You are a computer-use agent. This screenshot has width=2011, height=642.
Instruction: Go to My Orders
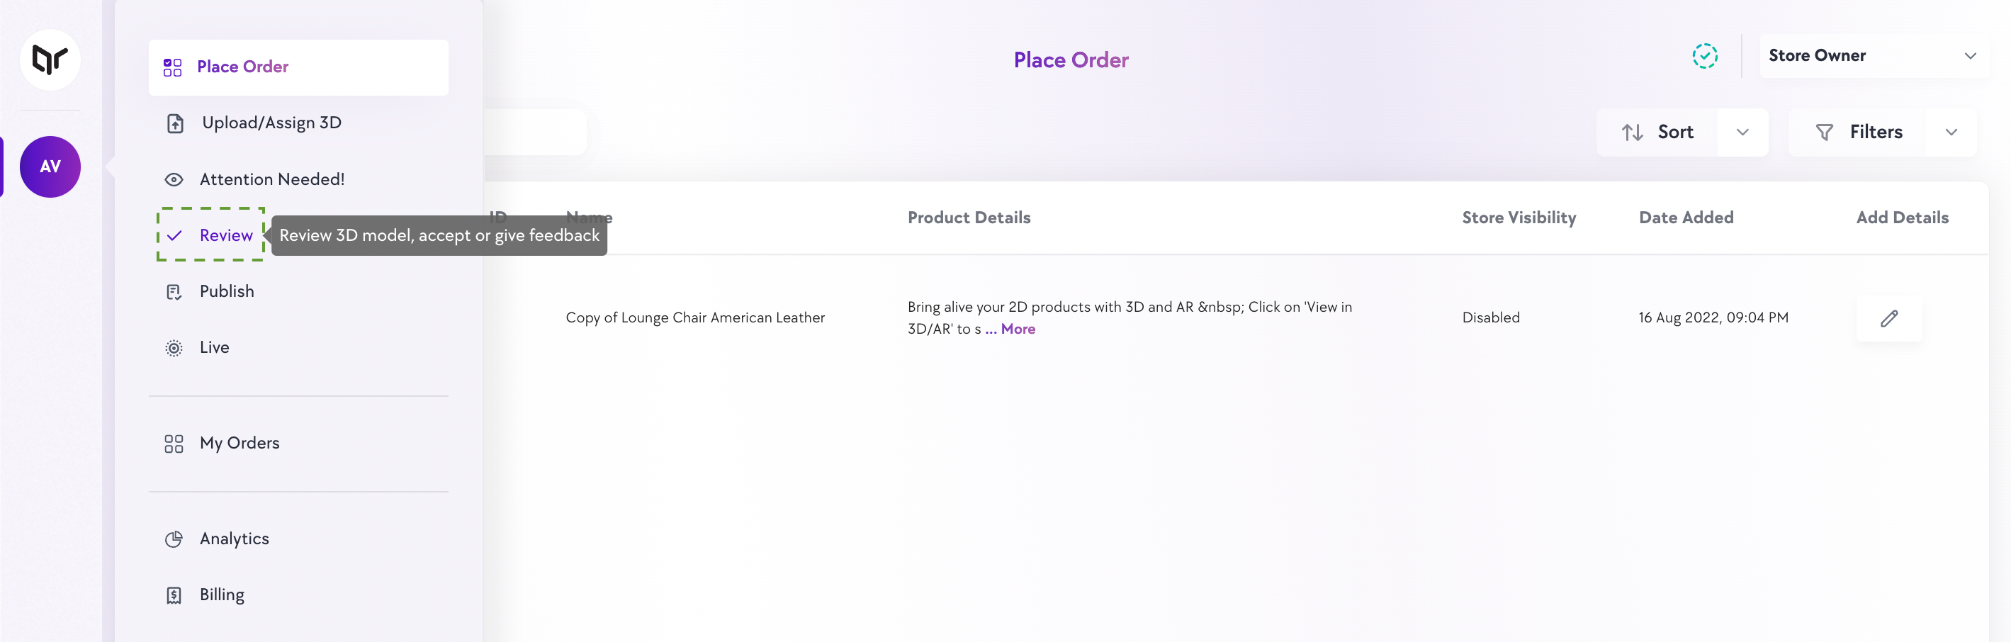(x=239, y=443)
